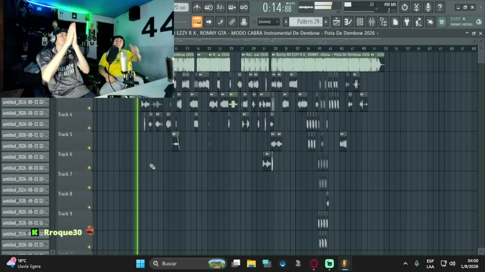The image size is (485, 272).
Task: Click the playlist vertical scrollbar down arrow
Action: (x=481, y=251)
